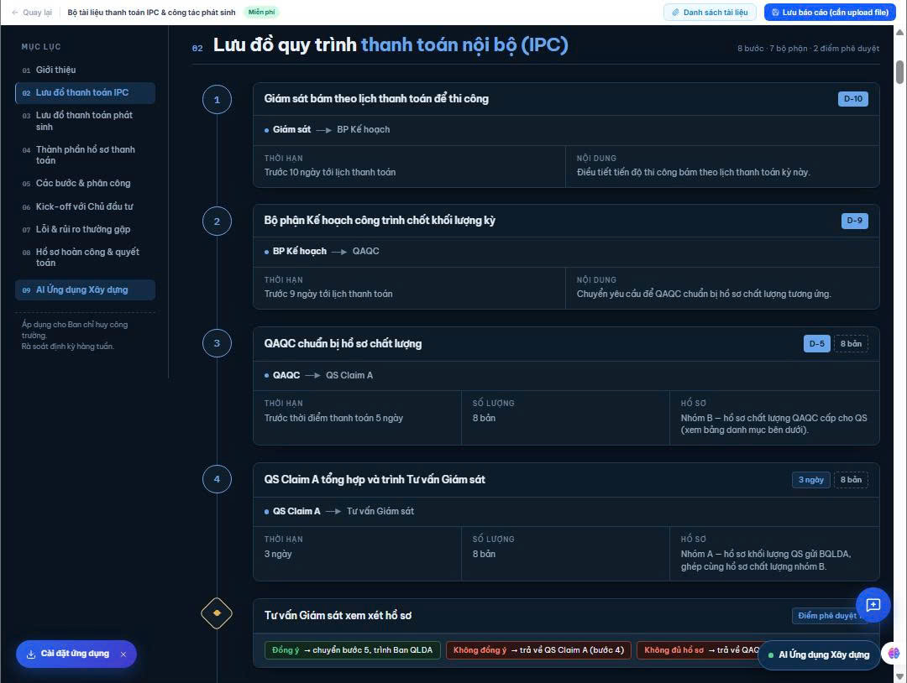Click step 4 circle marker
The image size is (907, 683).
coord(217,479)
